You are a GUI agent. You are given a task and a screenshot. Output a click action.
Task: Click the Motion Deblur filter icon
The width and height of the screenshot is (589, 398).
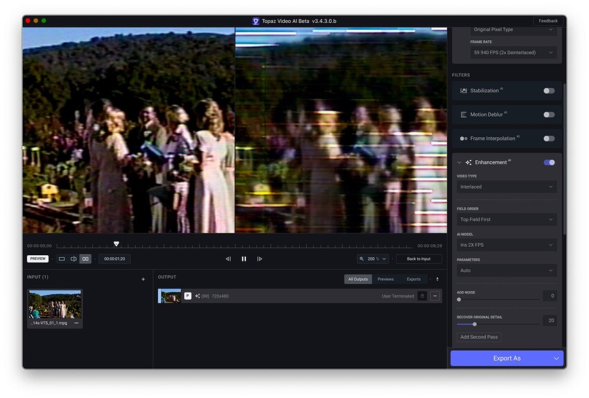point(464,114)
